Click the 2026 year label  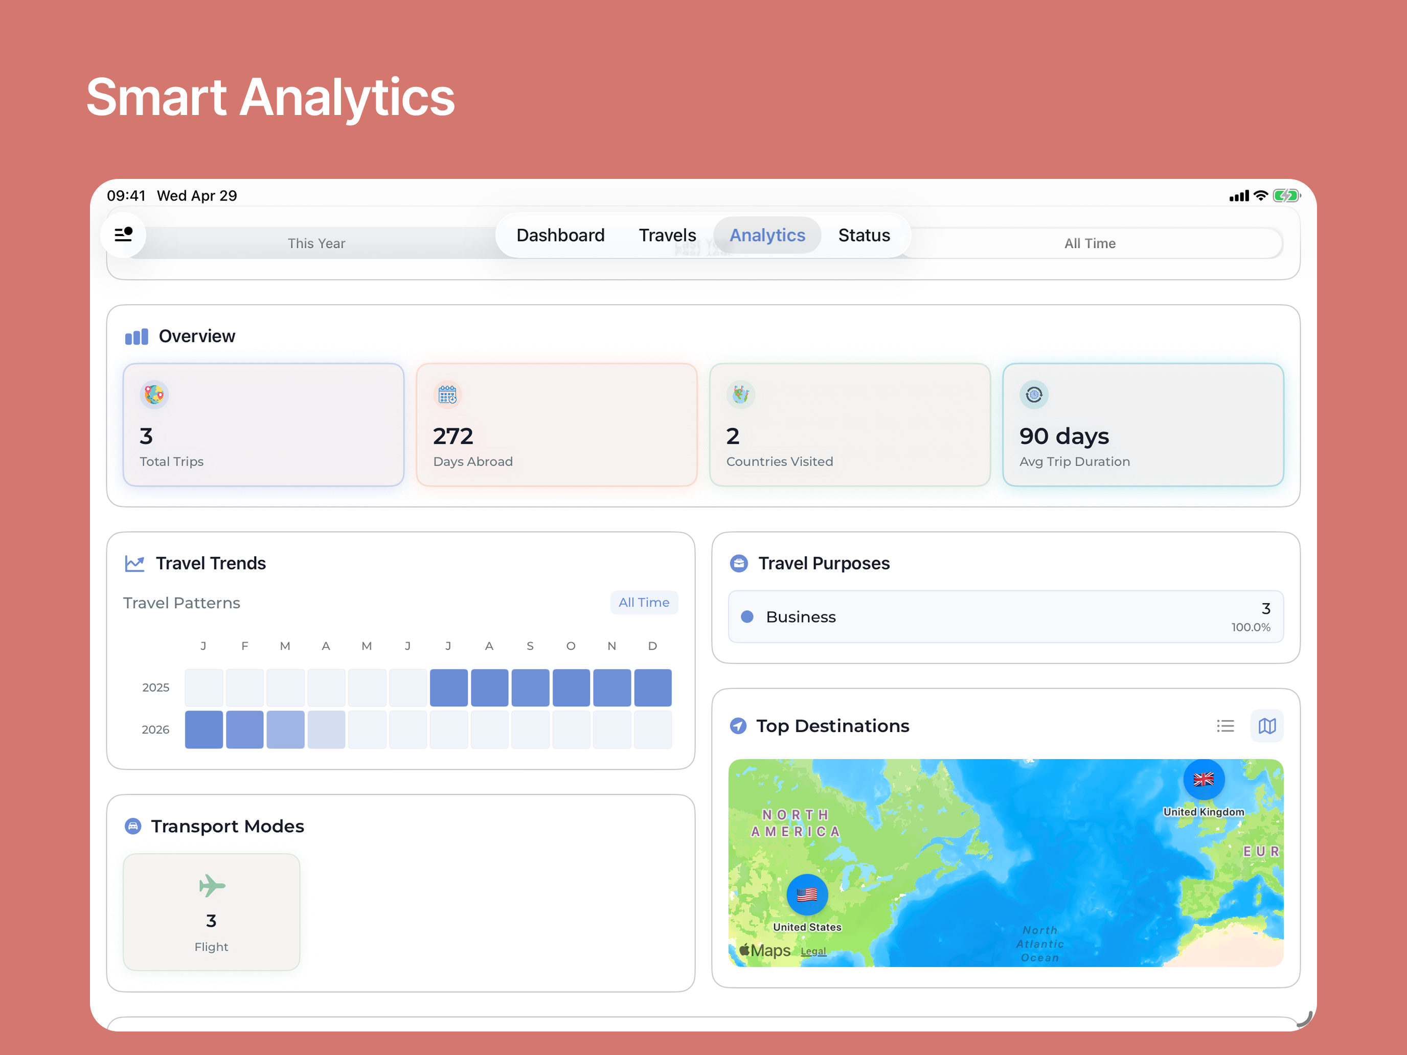pyautogui.click(x=156, y=729)
